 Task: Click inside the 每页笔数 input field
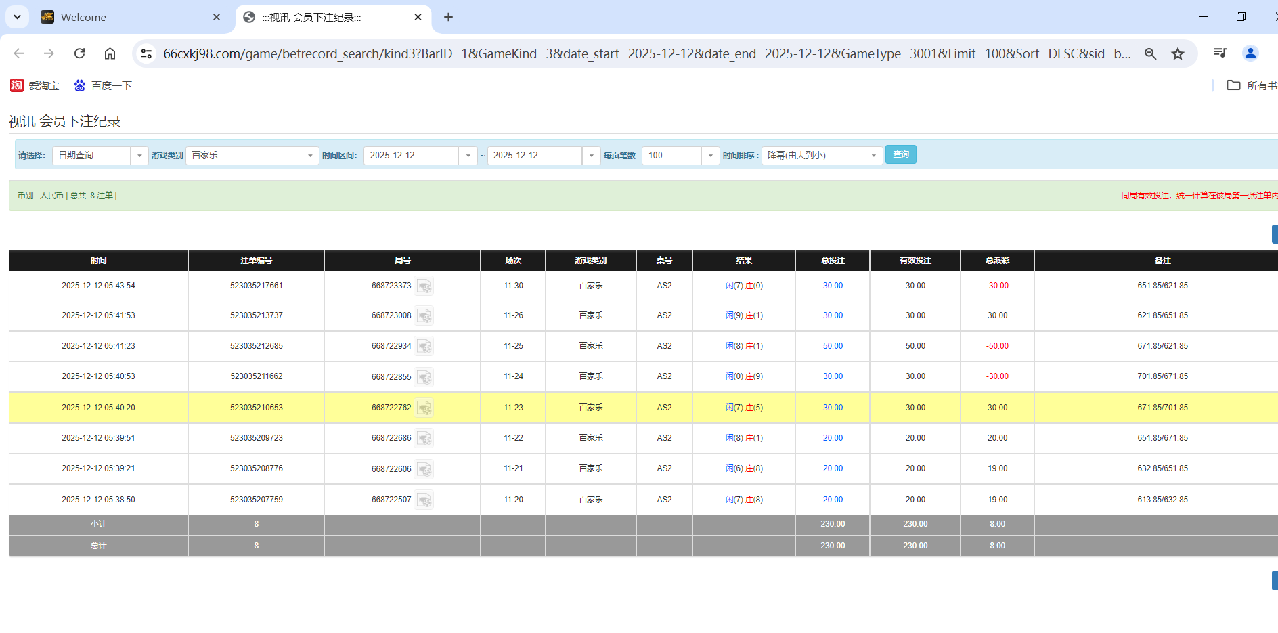pyautogui.click(x=671, y=155)
